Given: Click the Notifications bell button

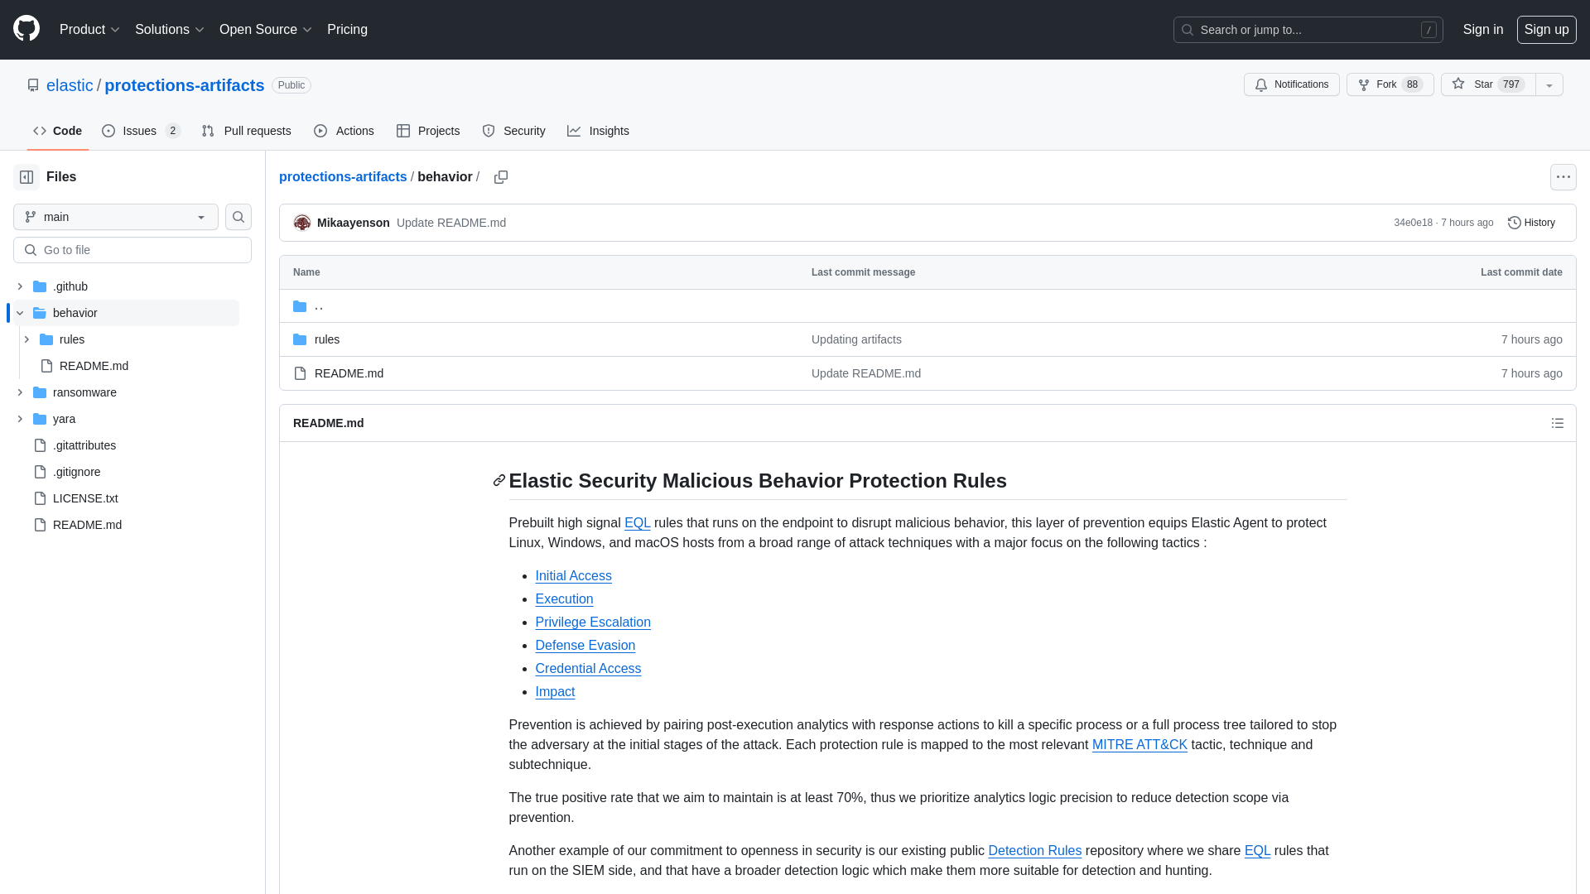Looking at the screenshot, I should coord(1291,84).
